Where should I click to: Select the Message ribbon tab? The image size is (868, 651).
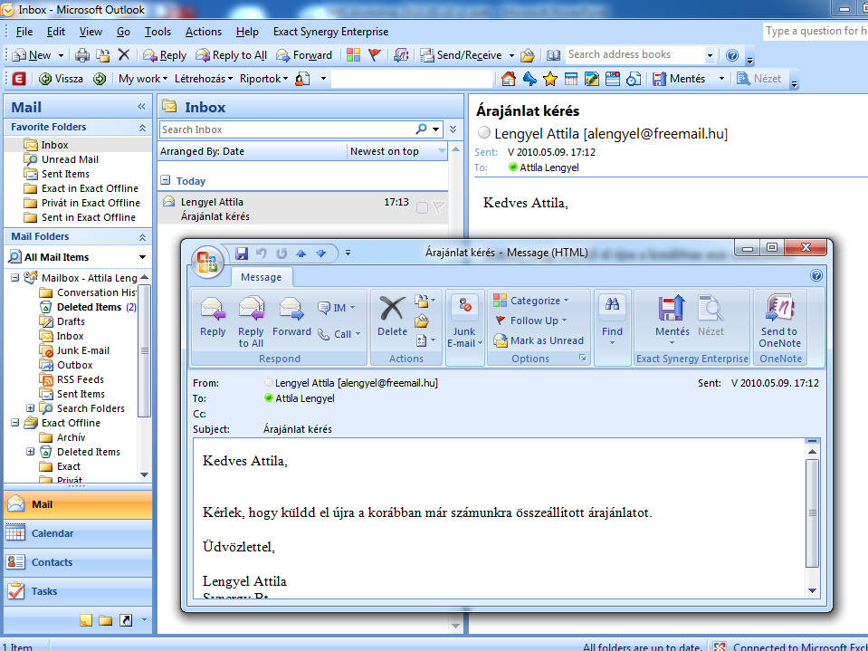[261, 277]
